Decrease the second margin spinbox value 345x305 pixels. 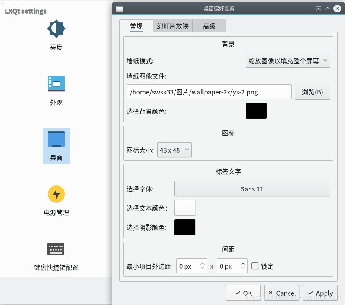pos(243,268)
